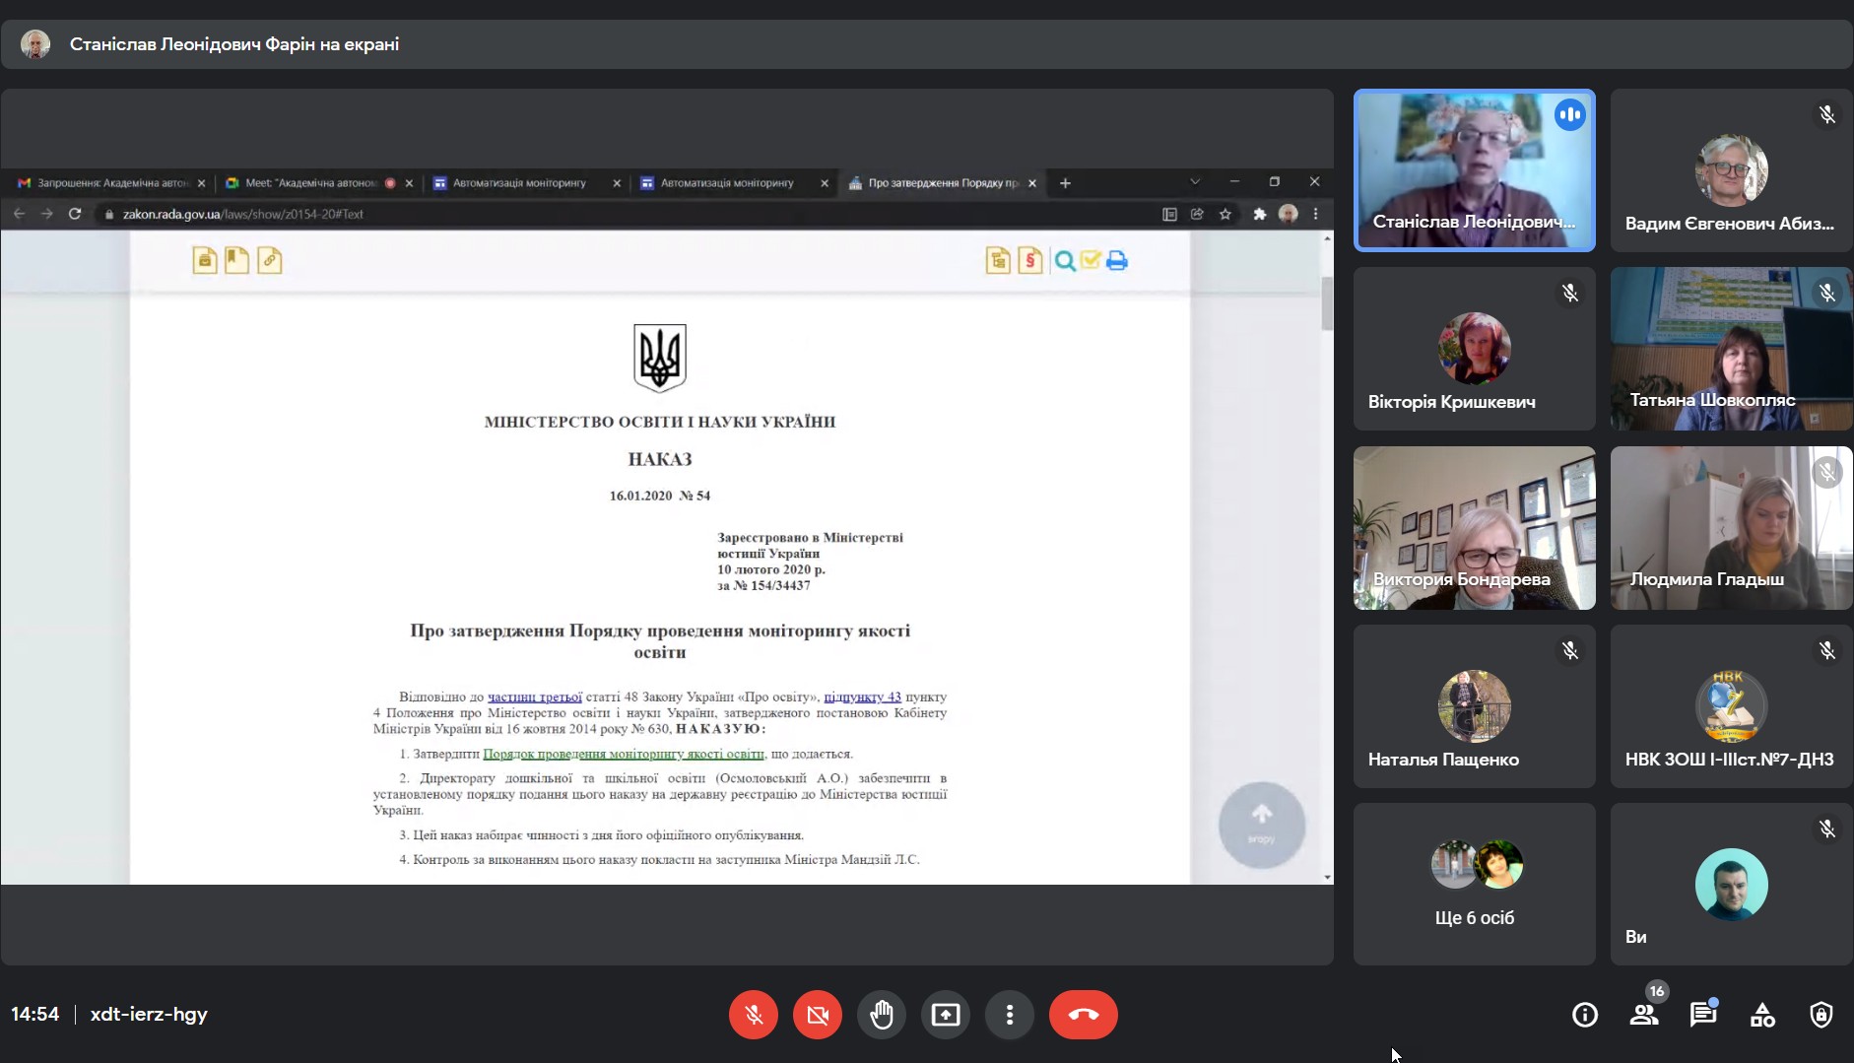
Task: Click the yellow checkmark icon
Action: coord(1091,260)
